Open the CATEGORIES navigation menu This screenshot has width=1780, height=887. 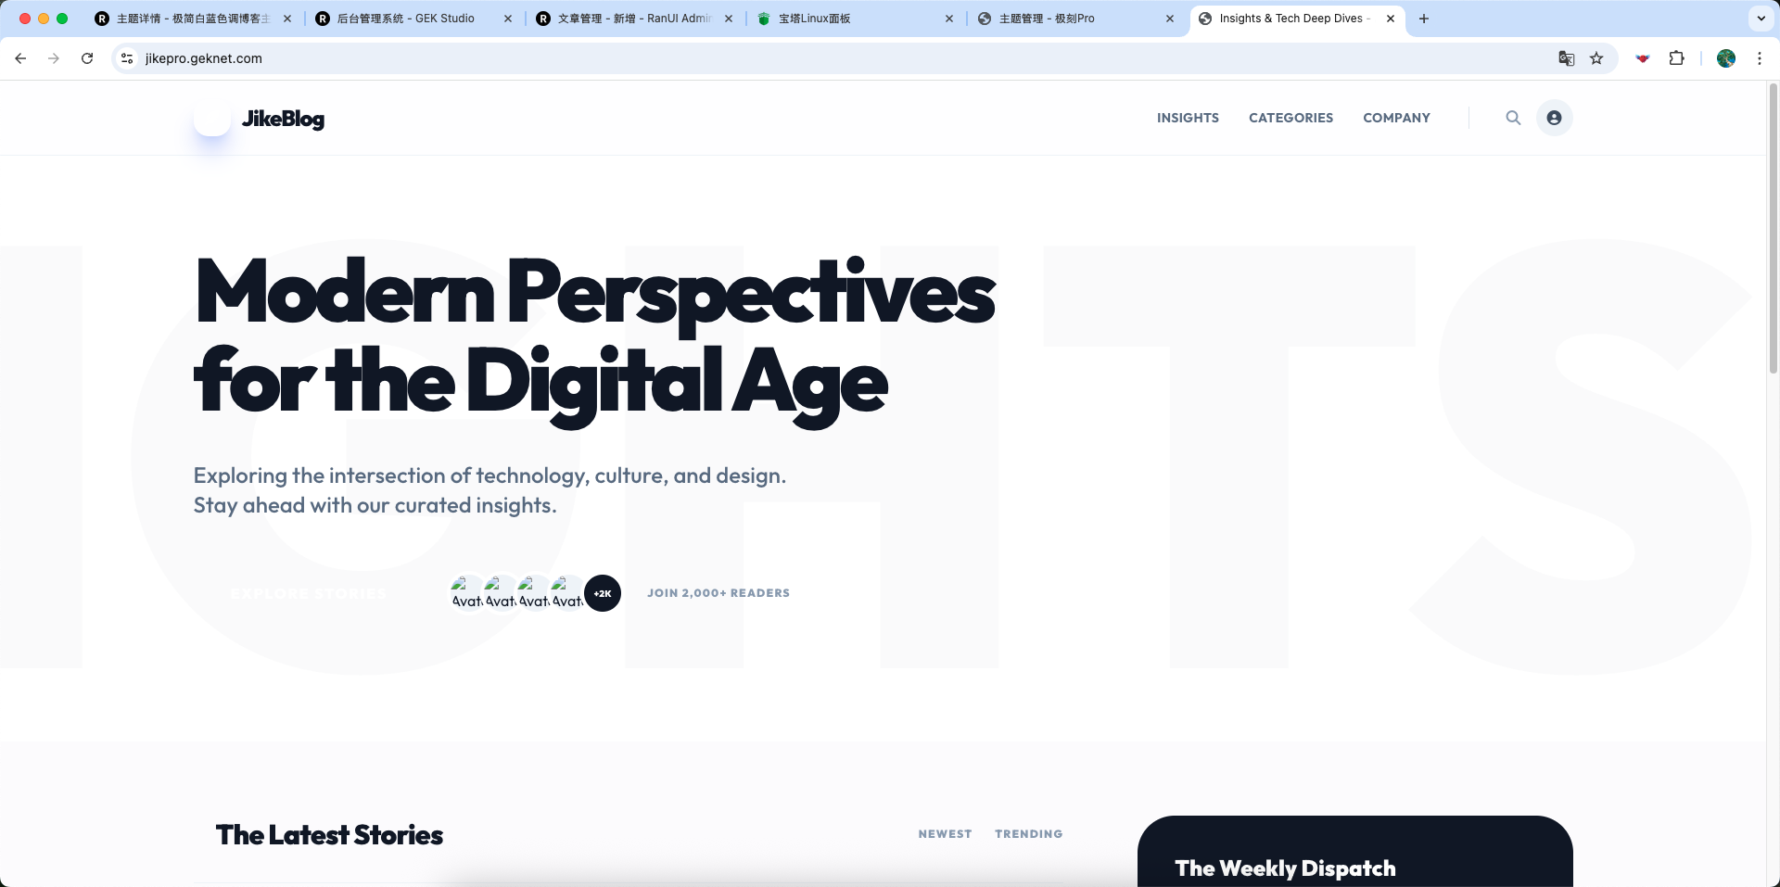(1290, 118)
